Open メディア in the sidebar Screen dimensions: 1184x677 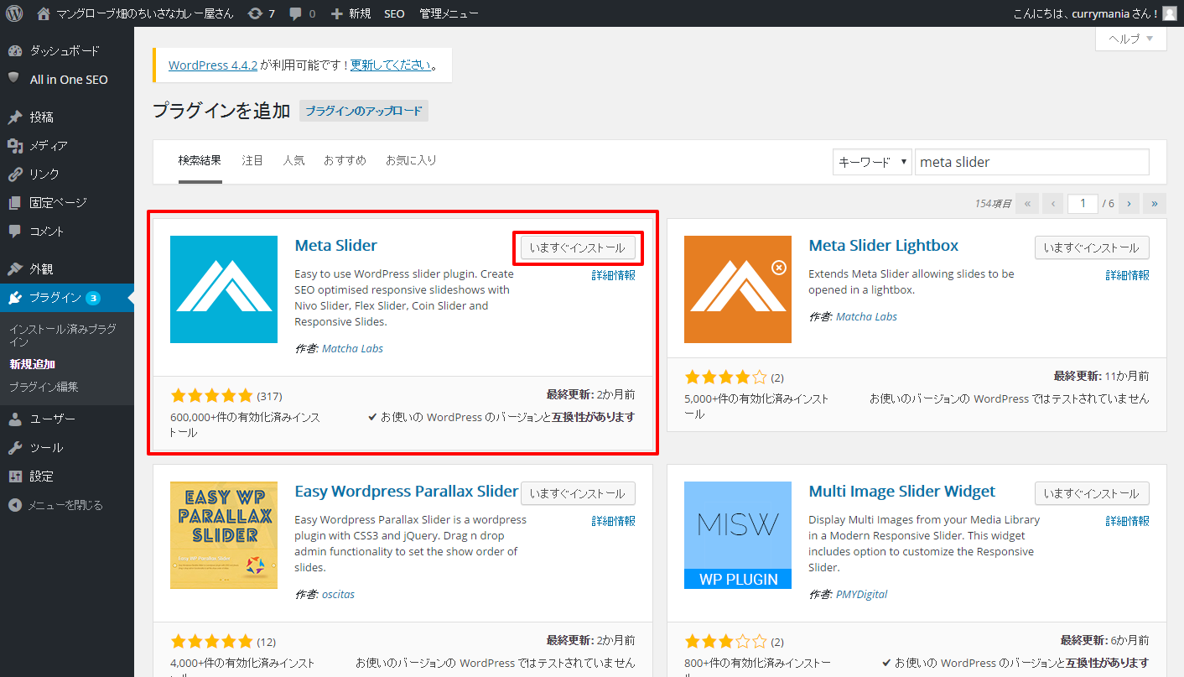point(67,145)
